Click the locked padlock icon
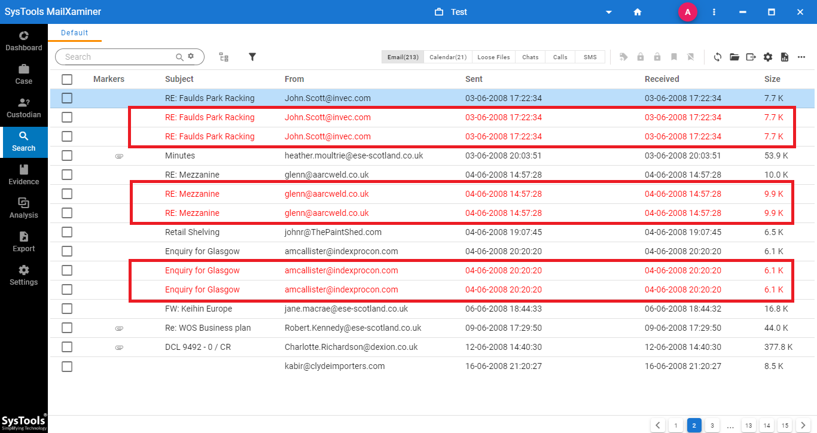 [641, 57]
